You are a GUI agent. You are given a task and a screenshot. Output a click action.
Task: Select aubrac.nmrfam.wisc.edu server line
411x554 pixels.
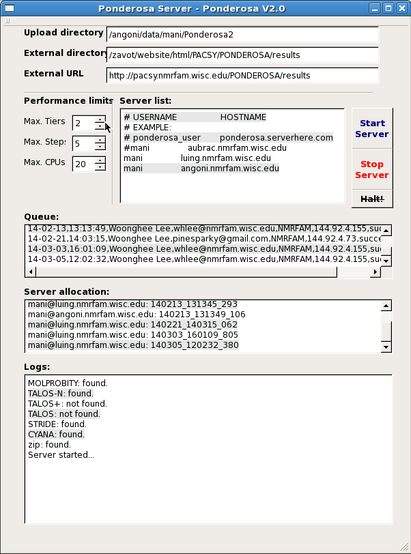click(x=205, y=148)
